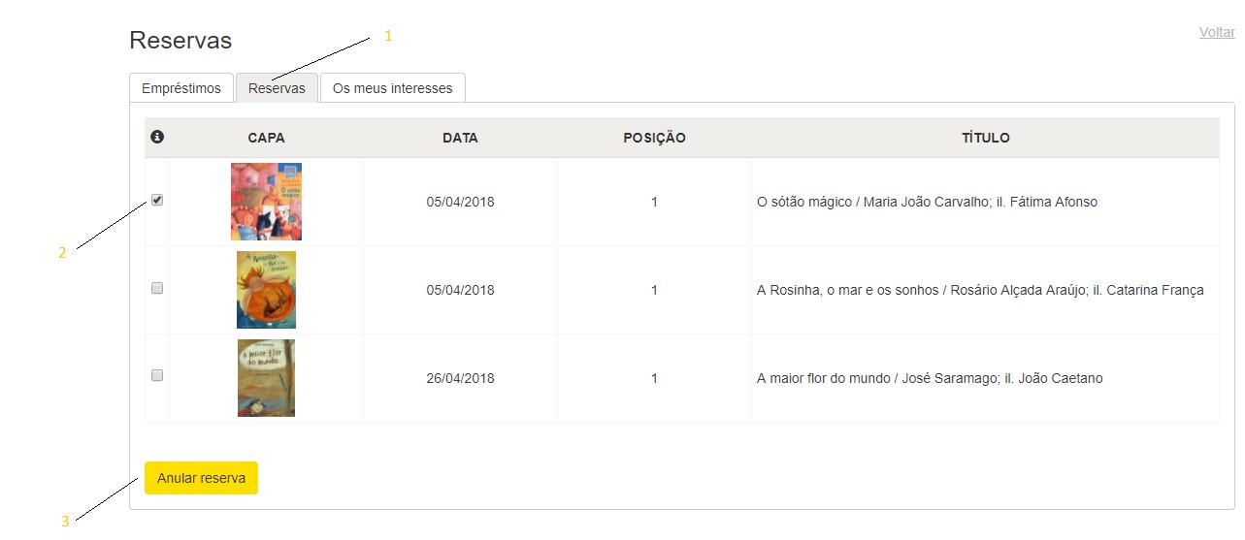Select the A maior flor do mundo checkbox

pos(157,376)
